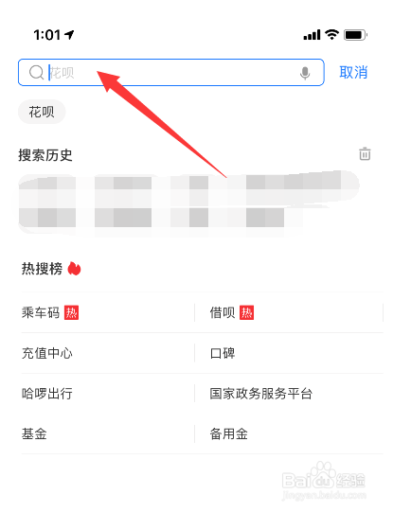Viewport: 393px width, 512px height.
Task: Click the magnifying glass search icon
Action: coord(36,72)
